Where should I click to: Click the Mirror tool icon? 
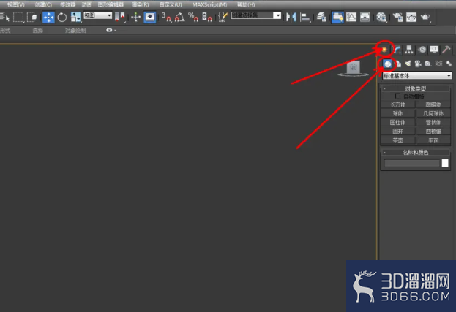coord(291,17)
